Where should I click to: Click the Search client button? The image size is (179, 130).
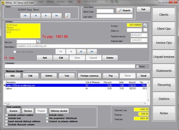click(124, 11)
